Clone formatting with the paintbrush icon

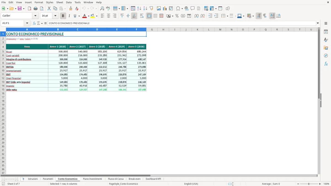click(x=71, y=9)
